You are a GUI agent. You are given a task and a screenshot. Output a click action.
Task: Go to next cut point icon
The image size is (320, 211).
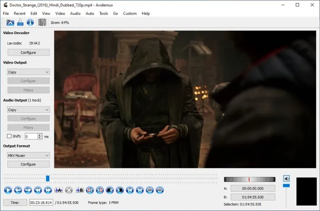point(100,190)
